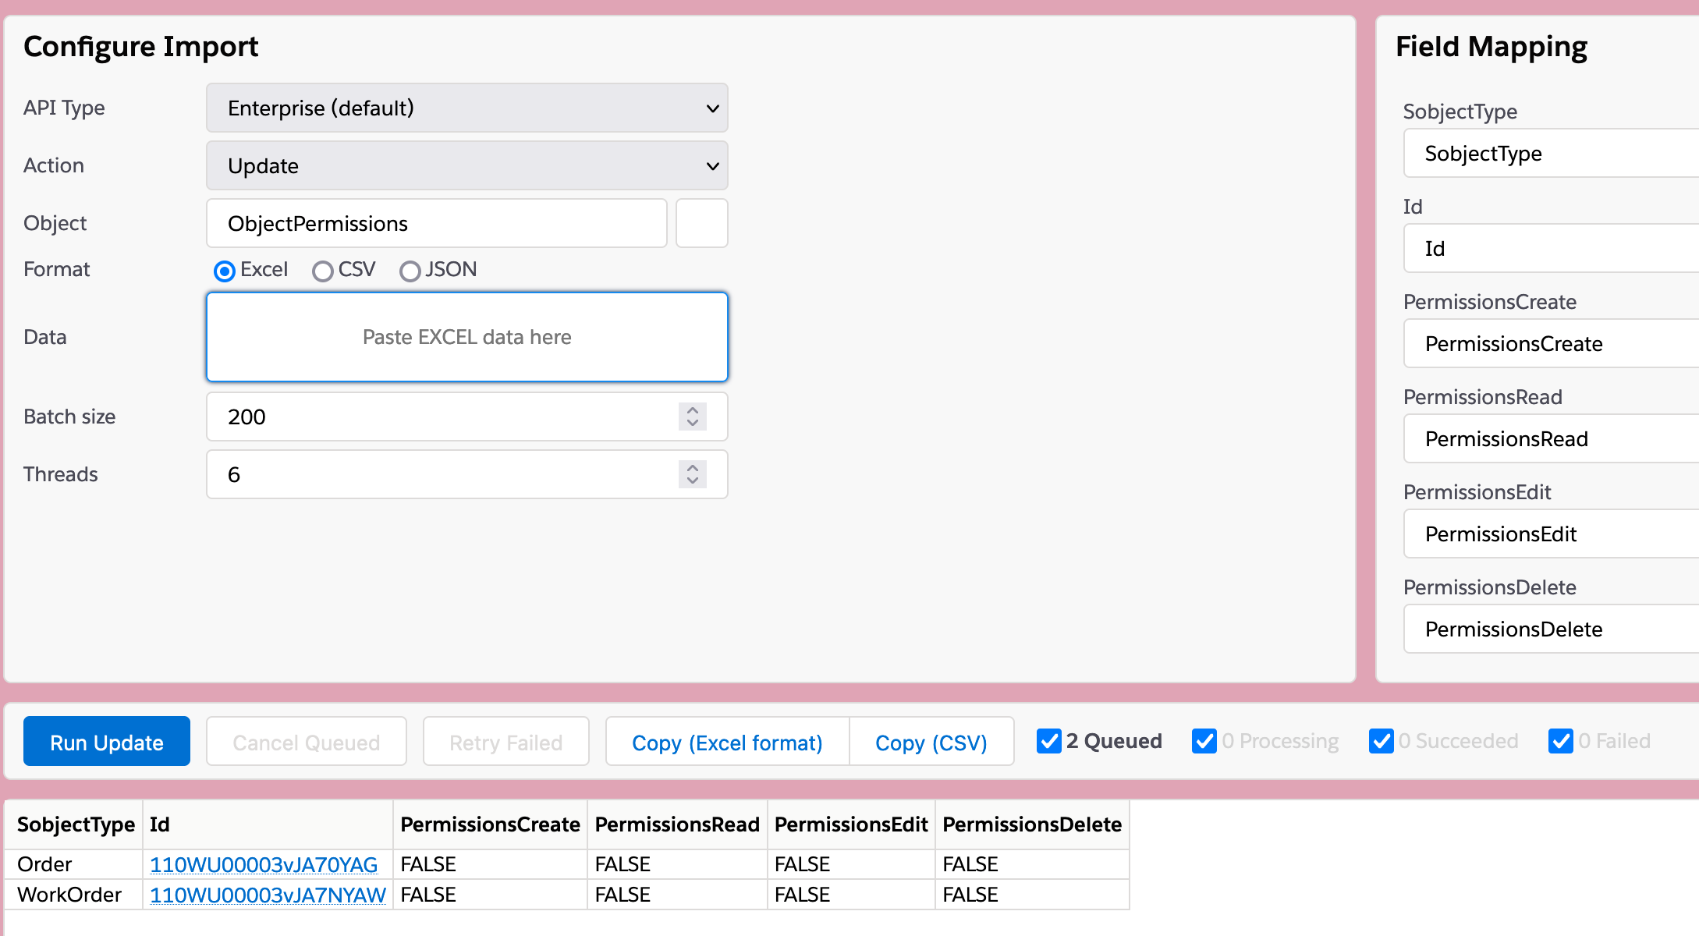1699x936 pixels.
Task: Click the small button beside Object field
Action: tap(701, 223)
